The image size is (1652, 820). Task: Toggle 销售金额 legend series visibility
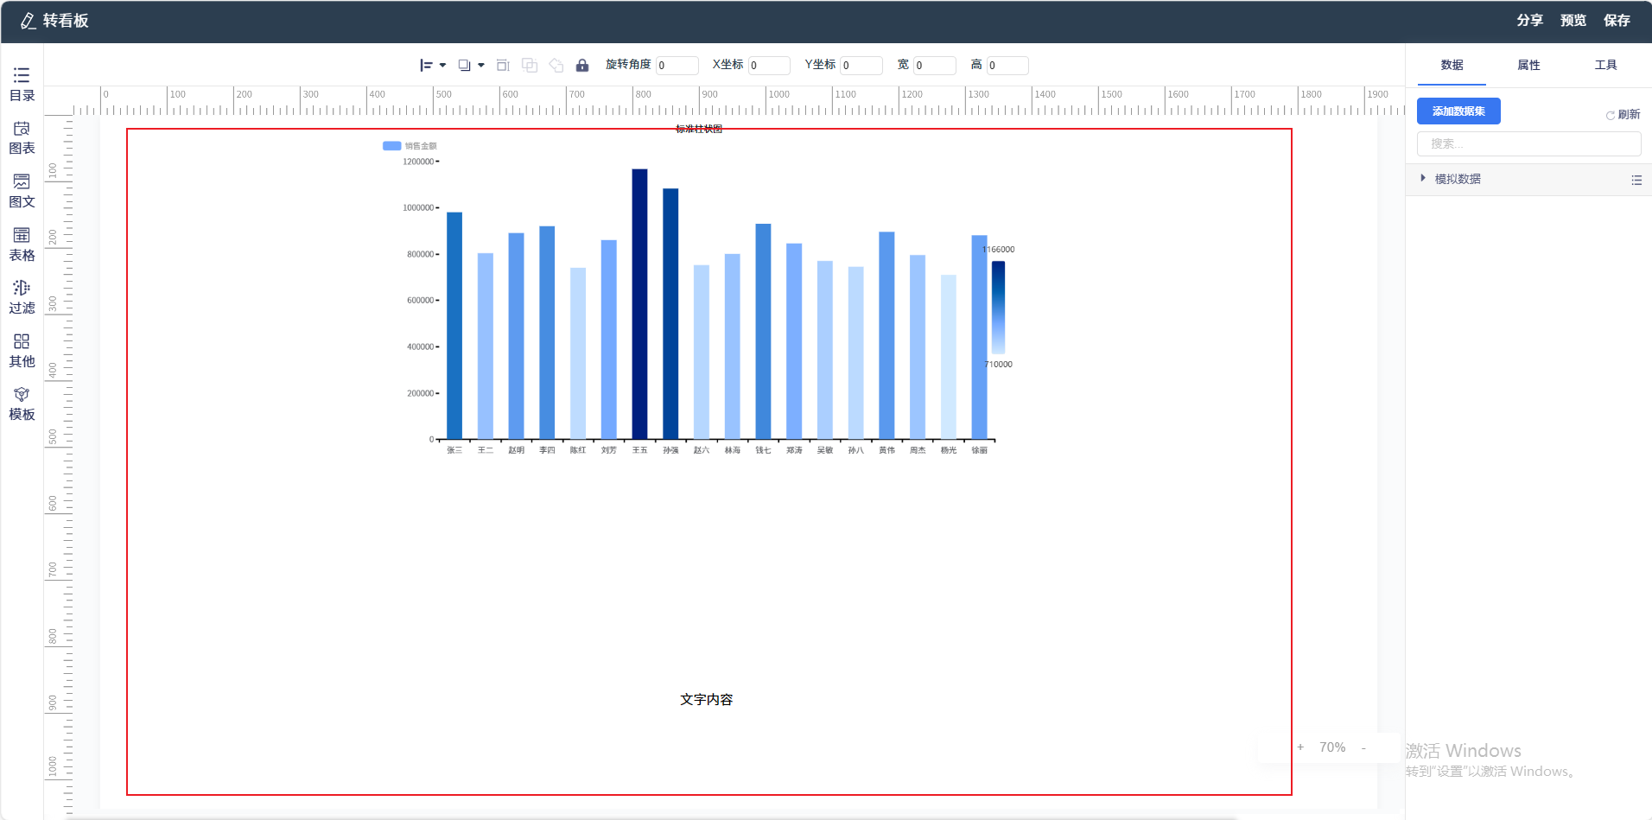coord(410,146)
